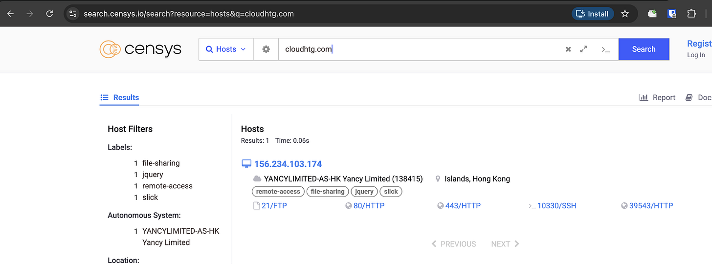Open the Hosts resource dropdown
The width and height of the screenshot is (712, 264).
click(x=226, y=49)
